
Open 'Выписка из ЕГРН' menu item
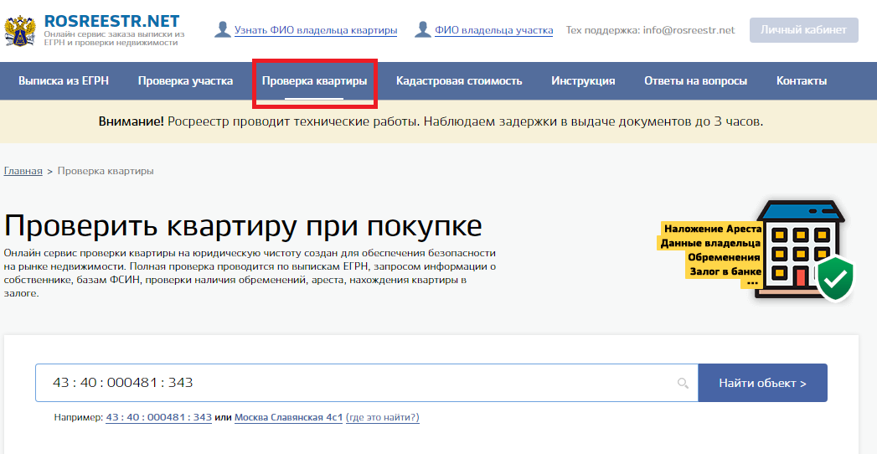(x=63, y=81)
